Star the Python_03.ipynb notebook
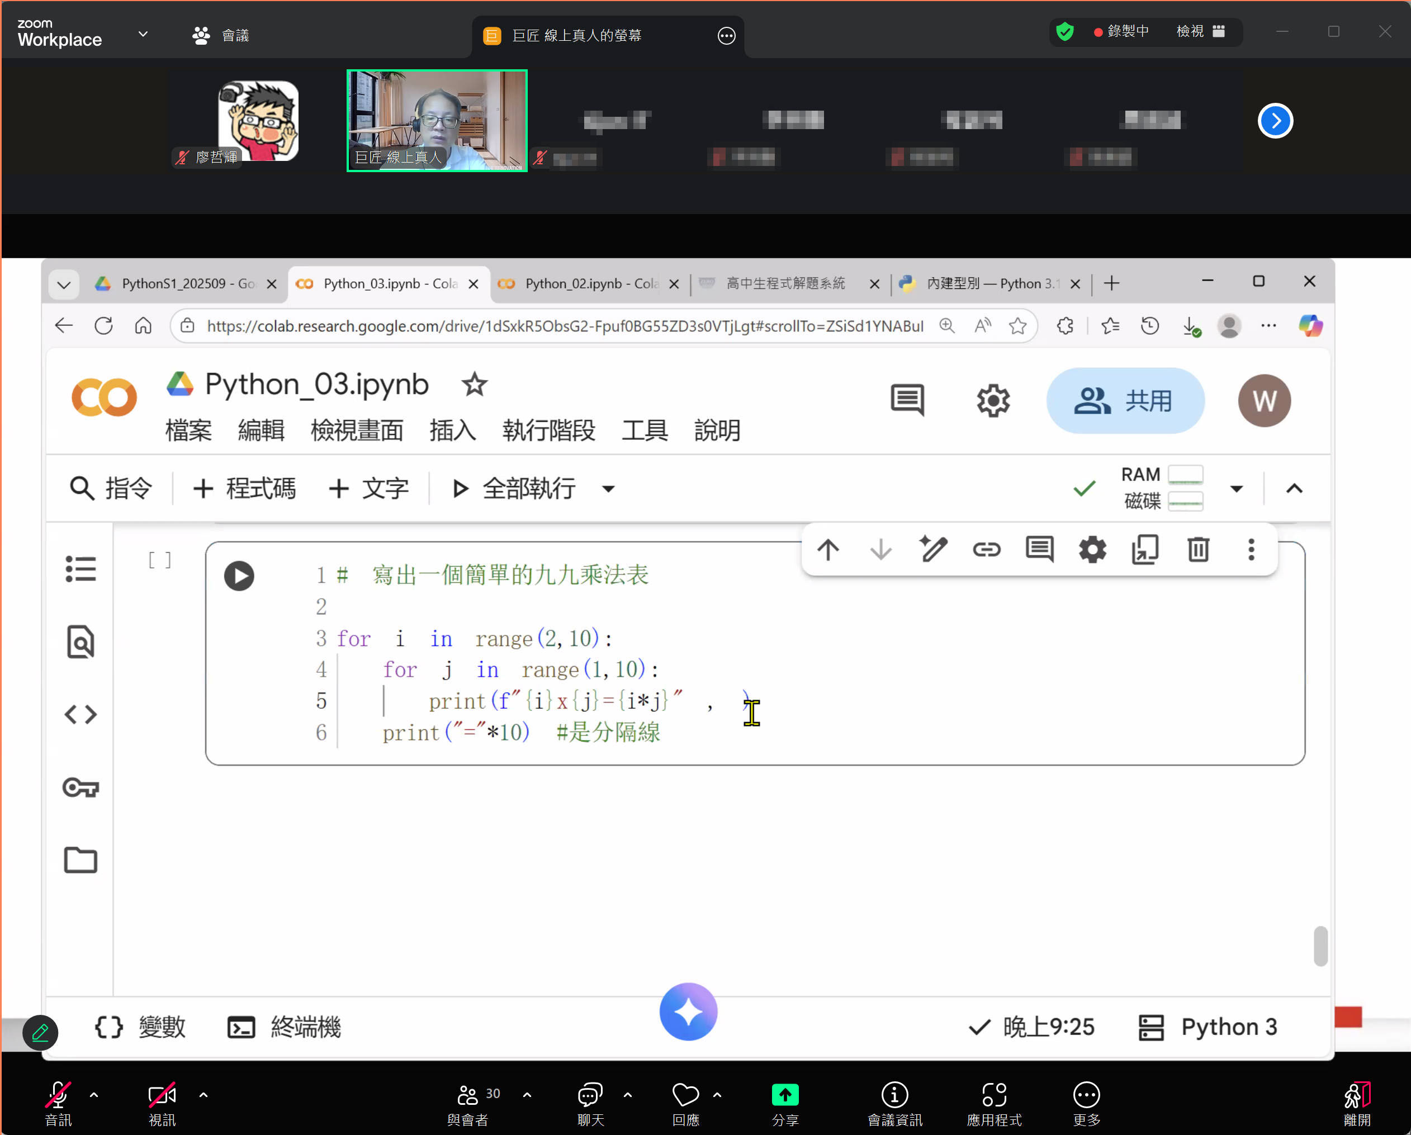This screenshot has height=1135, width=1411. point(474,384)
